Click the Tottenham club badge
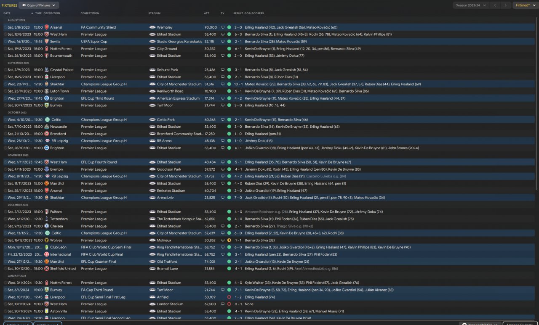This screenshot has width=539, height=325. click(x=47, y=219)
